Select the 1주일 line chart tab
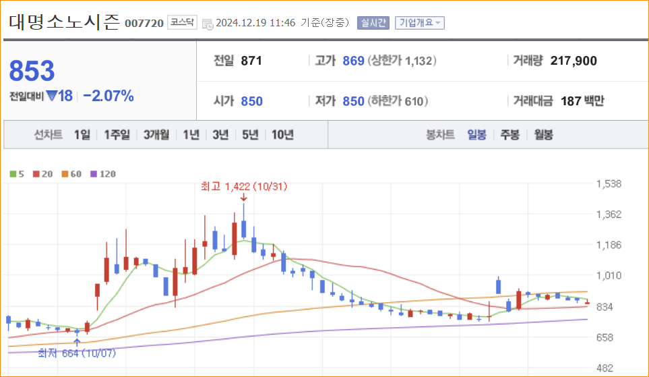Viewport: 649px width, 377px height. tap(117, 135)
